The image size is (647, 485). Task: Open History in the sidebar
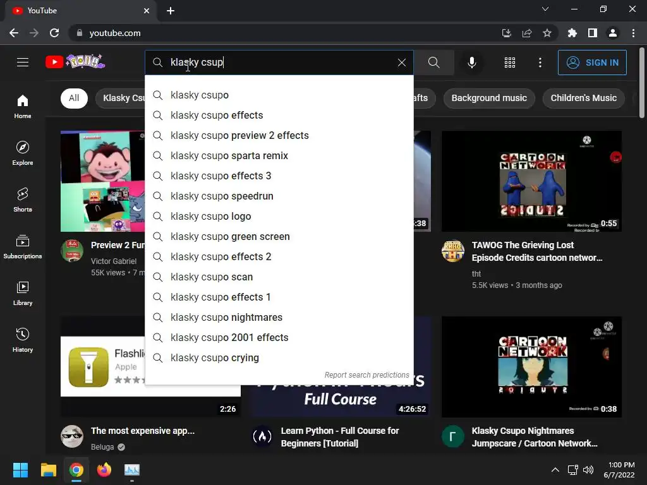coord(23,340)
